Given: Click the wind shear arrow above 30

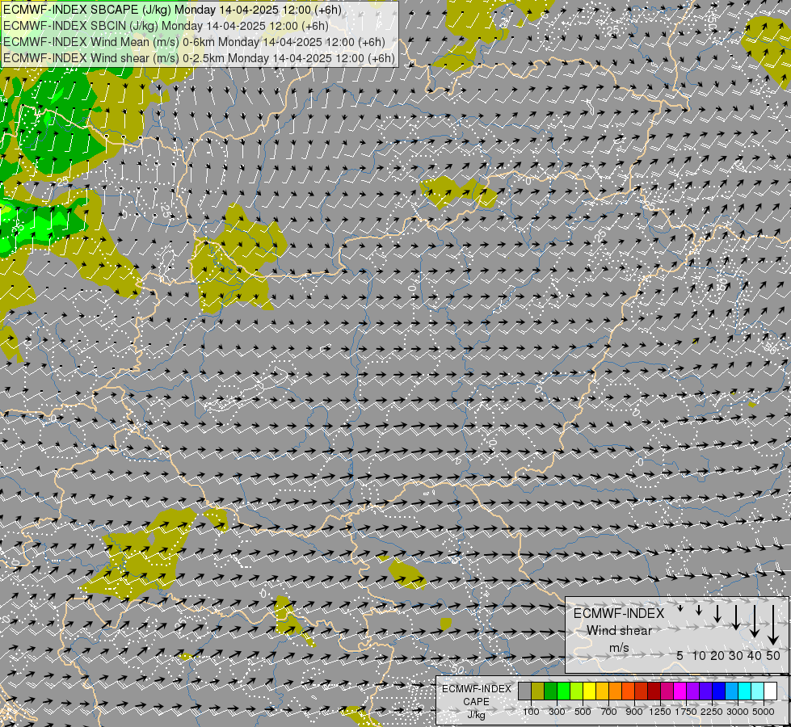Looking at the screenshot, I should click(x=736, y=617).
